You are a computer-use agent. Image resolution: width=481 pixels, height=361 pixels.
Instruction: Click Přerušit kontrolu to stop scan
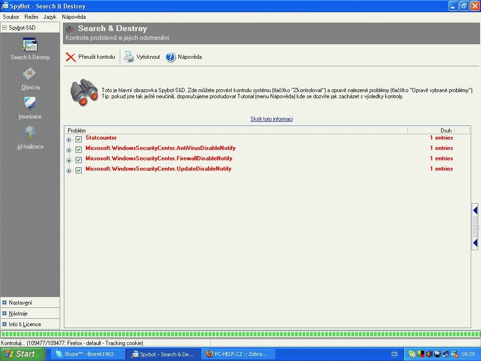coord(97,57)
